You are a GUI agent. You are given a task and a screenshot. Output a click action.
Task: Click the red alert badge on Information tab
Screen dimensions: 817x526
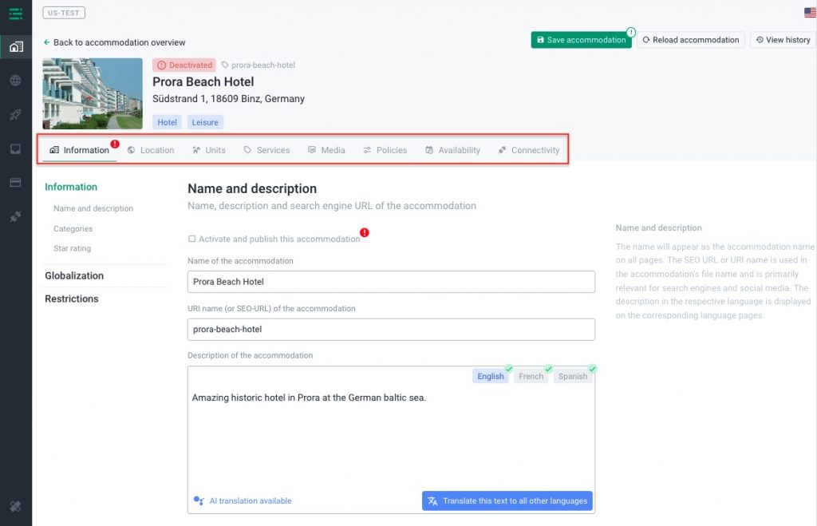[x=115, y=144]
